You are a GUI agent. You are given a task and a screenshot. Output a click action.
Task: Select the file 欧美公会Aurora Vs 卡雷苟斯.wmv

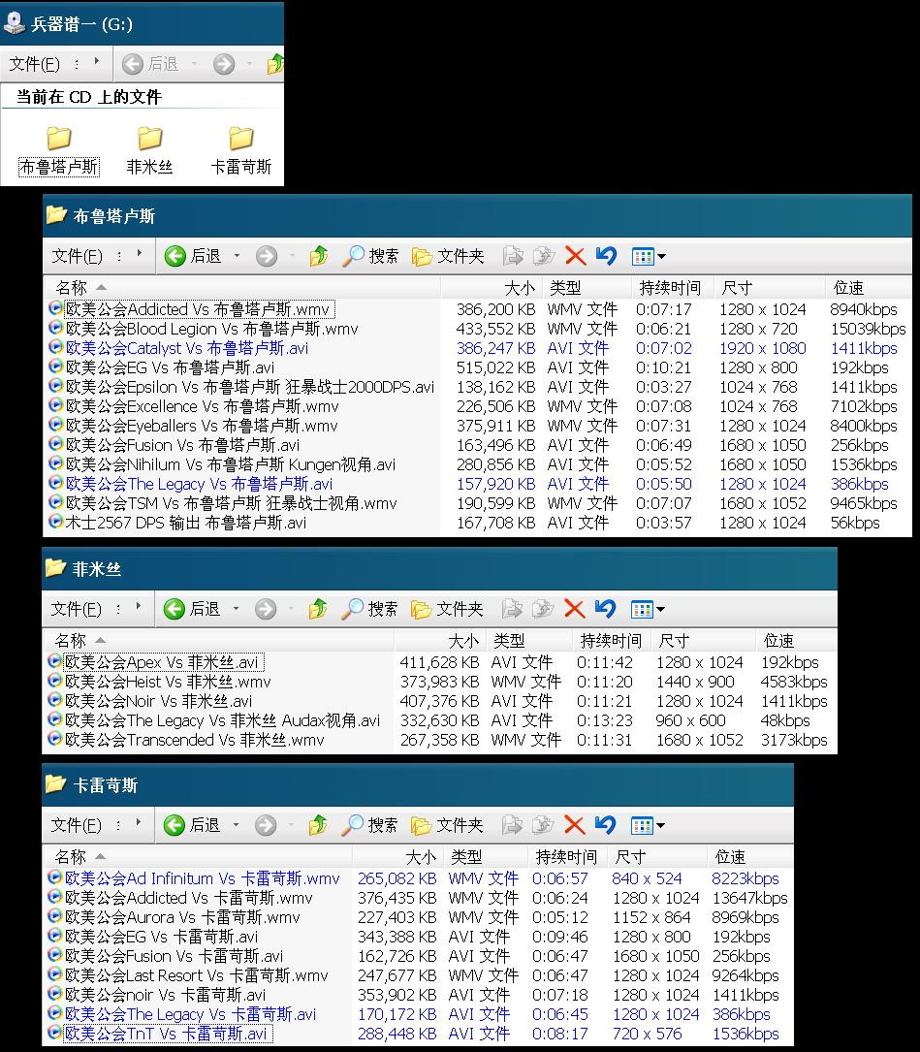pos(182,917)
